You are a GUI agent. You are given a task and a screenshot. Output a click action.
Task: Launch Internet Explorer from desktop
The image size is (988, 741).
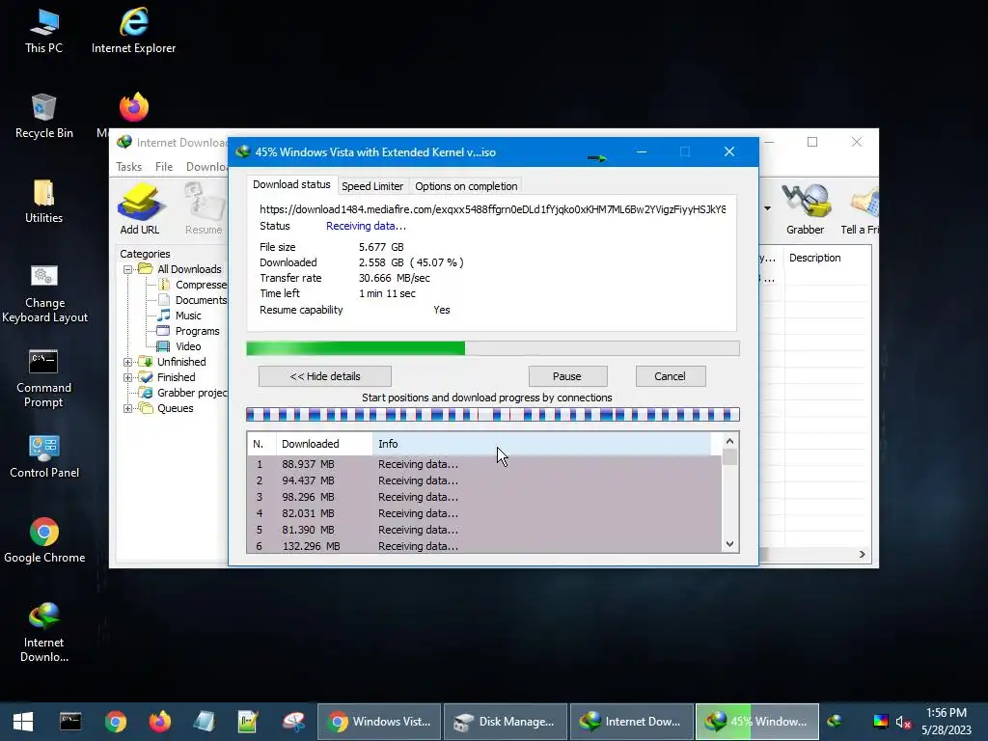(133, 32)
